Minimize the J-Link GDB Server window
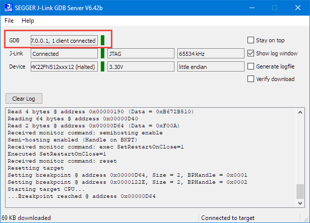The width and height of the screenshot is (310, 223). (252, 8)
